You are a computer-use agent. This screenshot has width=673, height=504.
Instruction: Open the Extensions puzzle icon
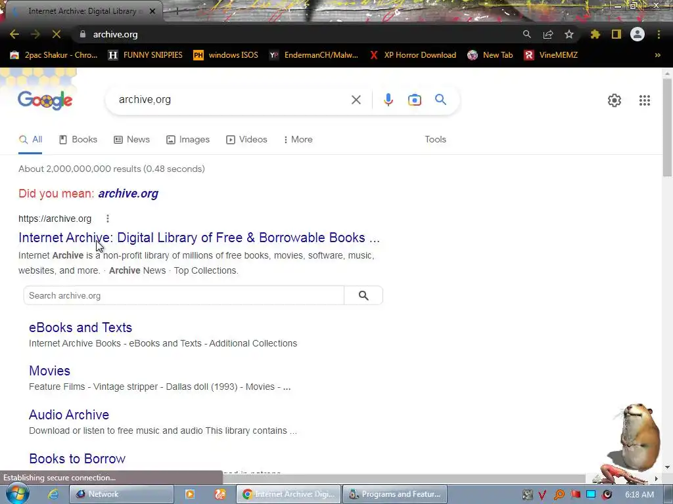595,34
